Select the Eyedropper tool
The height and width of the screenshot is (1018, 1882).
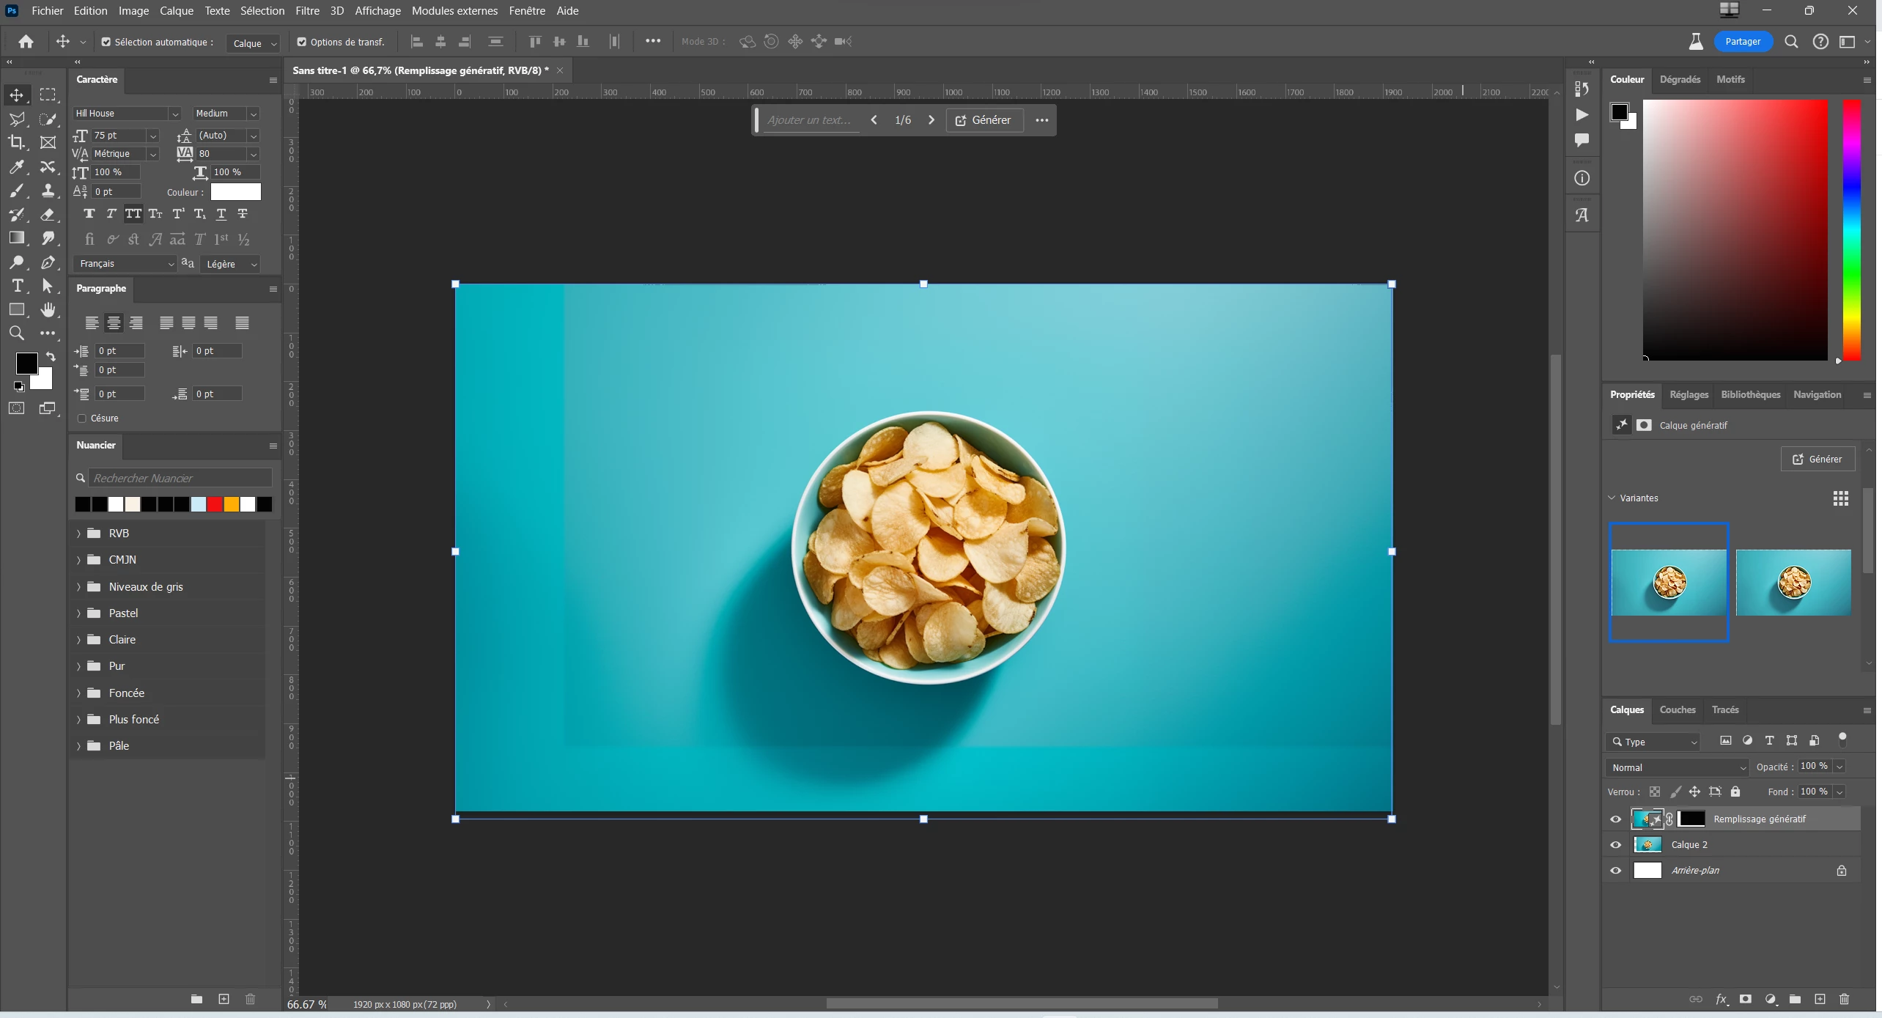pyautogui.click(x=16, y=167)
